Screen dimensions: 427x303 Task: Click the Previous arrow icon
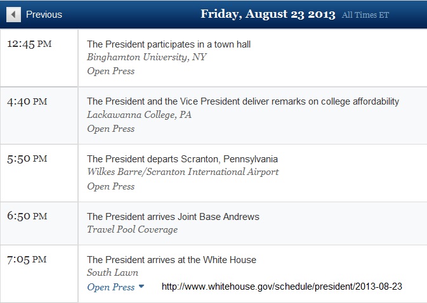13,14
